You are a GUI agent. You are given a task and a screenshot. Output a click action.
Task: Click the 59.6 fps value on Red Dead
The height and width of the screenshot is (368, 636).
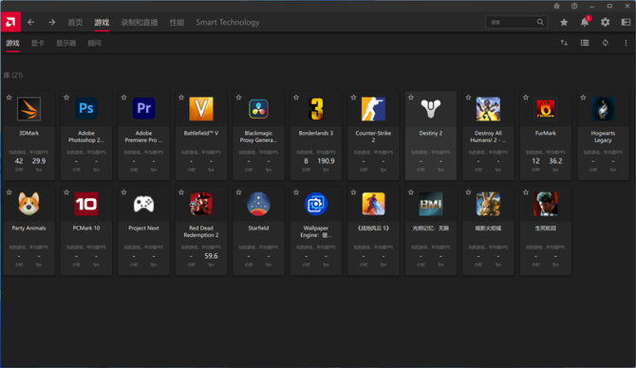pos(211,256)
